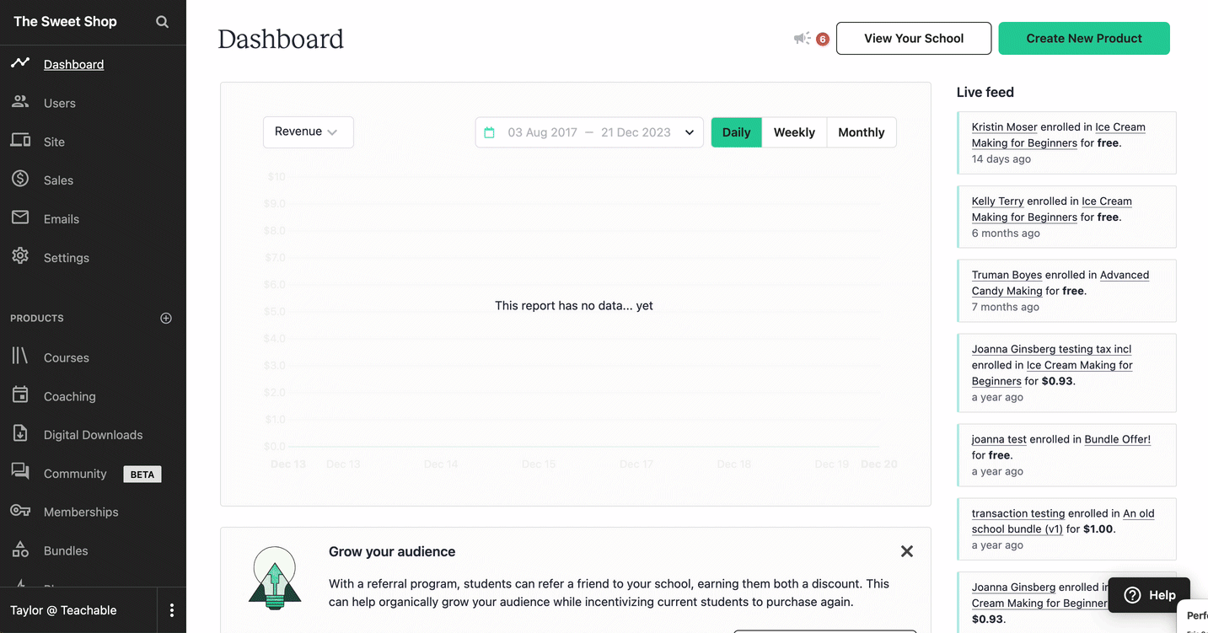Open Kelly Terry's profile link

(x=997, y=201)
